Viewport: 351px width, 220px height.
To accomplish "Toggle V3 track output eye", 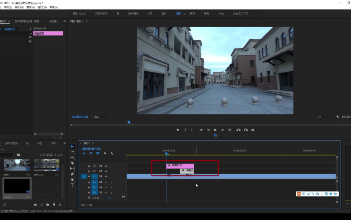I will coord(106,166).
